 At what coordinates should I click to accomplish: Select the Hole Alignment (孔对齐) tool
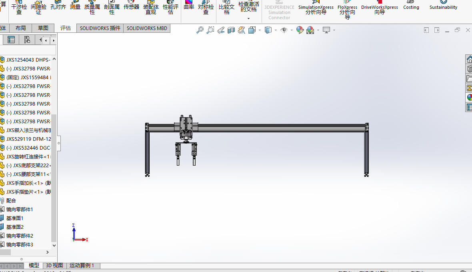[x=58, y=6]
